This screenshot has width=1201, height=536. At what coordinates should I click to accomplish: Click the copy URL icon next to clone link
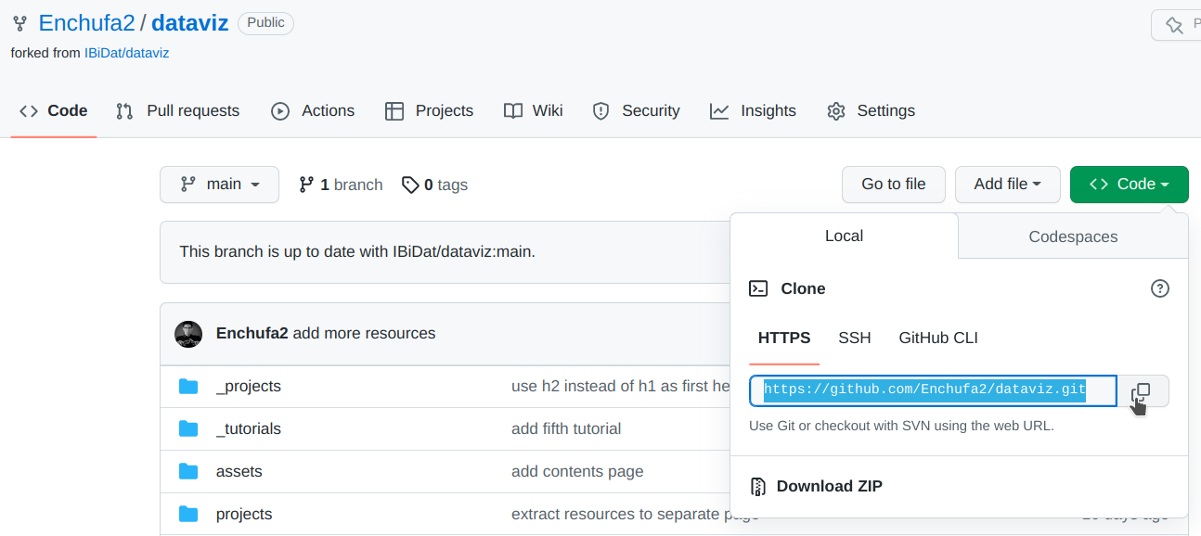[x=1143, y=390]
